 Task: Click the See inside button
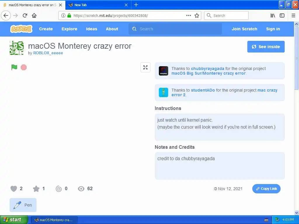coord(266,47)
